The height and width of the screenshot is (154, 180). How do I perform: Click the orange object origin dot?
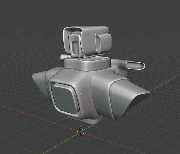click(x=80, y=93)
